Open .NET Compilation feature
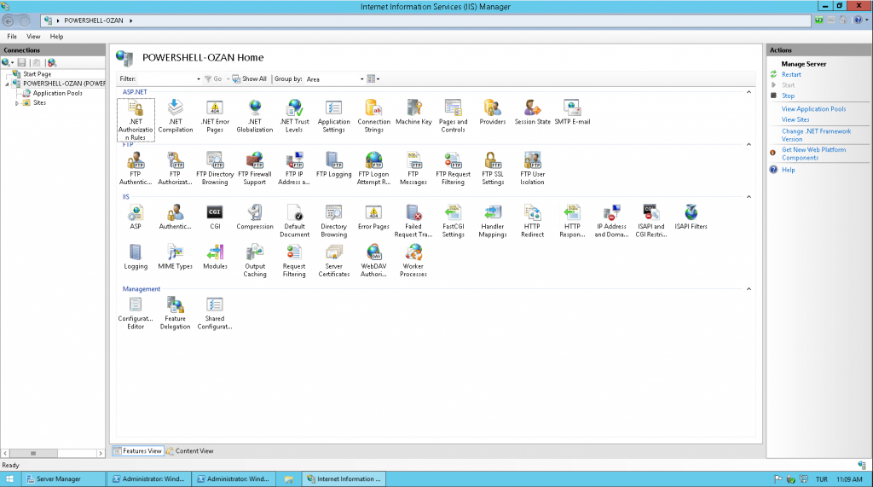873x487 pixels. [176, 117]
